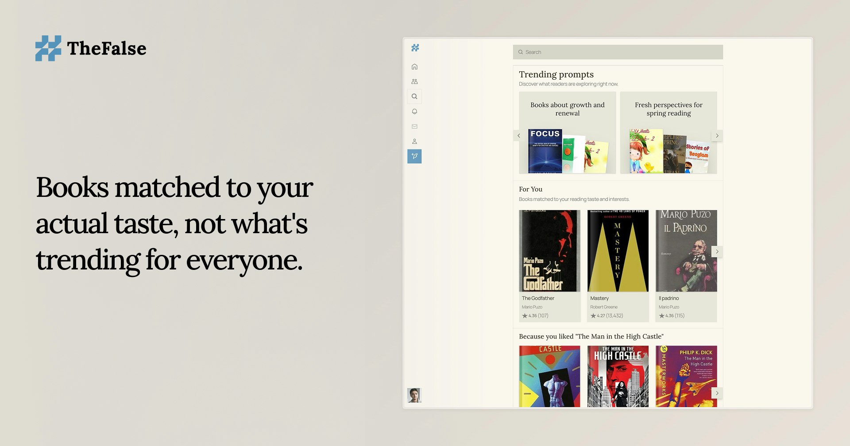The image size is (850, 446).
Task: Click 'Mario Puzo' under Il padrino
Action: tap(668, 307)
